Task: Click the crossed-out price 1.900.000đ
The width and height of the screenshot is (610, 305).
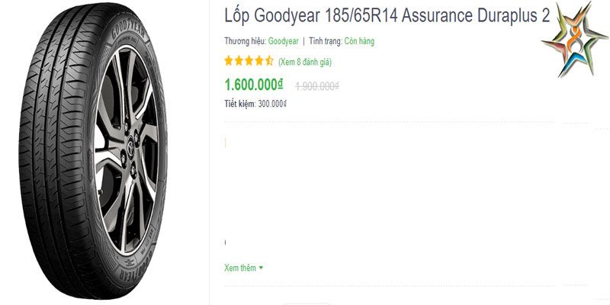Action: (x=317, y=86)
